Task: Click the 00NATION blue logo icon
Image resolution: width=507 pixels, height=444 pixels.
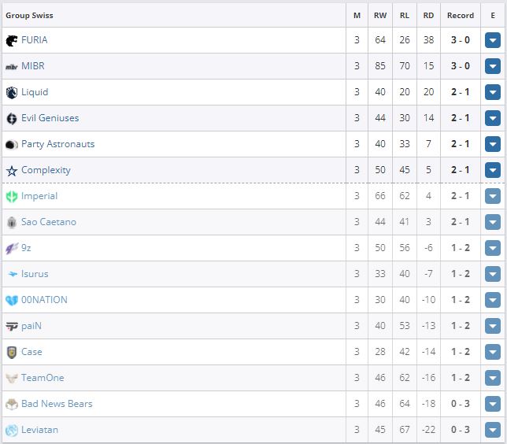Action: point(12,300)
